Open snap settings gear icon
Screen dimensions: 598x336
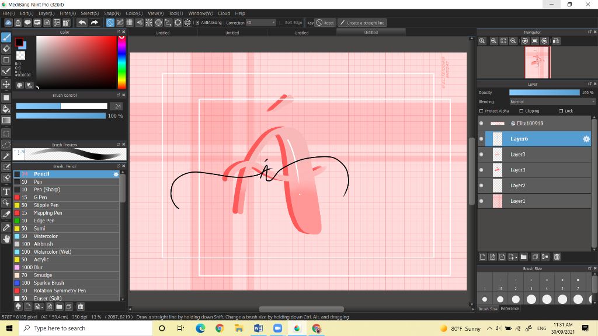(187, 23)
